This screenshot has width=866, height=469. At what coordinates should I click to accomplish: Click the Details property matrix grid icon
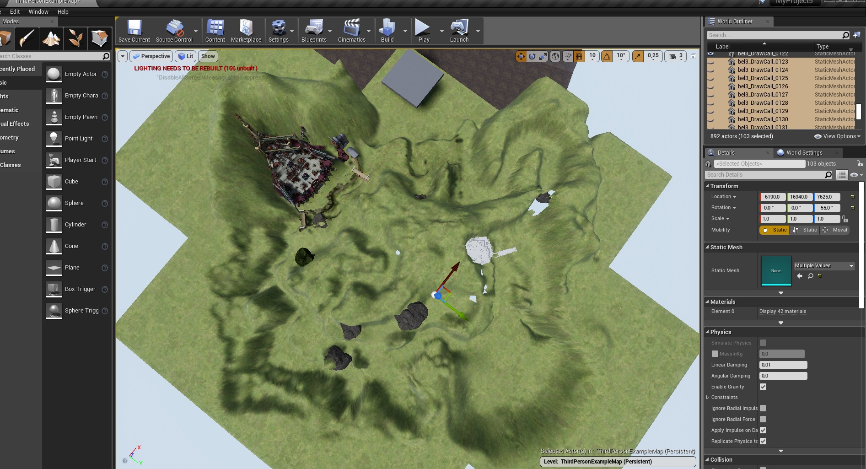tap(842, 175)
